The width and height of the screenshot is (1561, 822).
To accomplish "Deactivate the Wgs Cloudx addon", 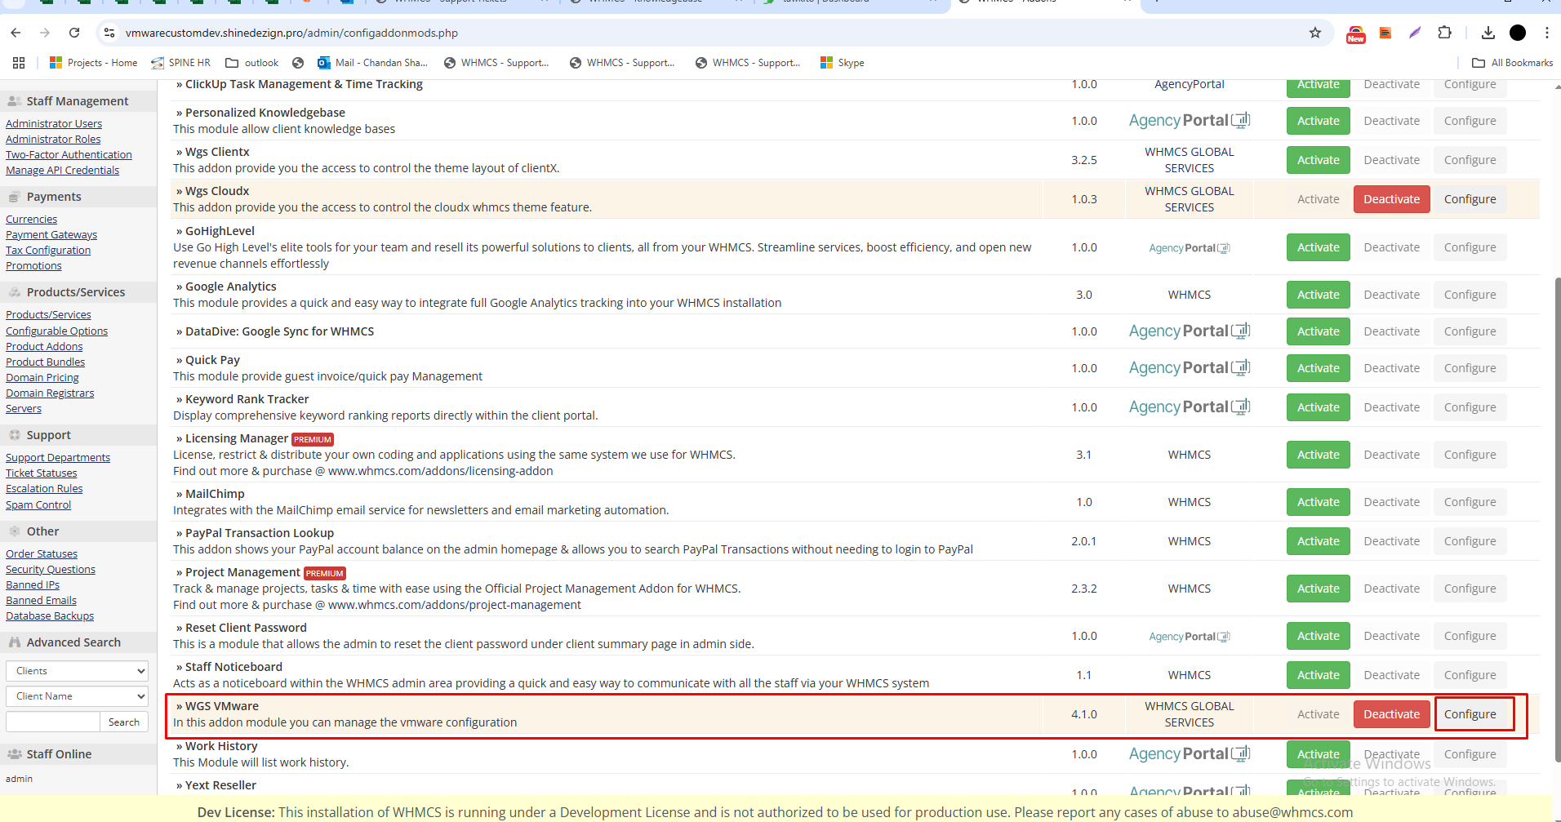I will coord(1391,199).
